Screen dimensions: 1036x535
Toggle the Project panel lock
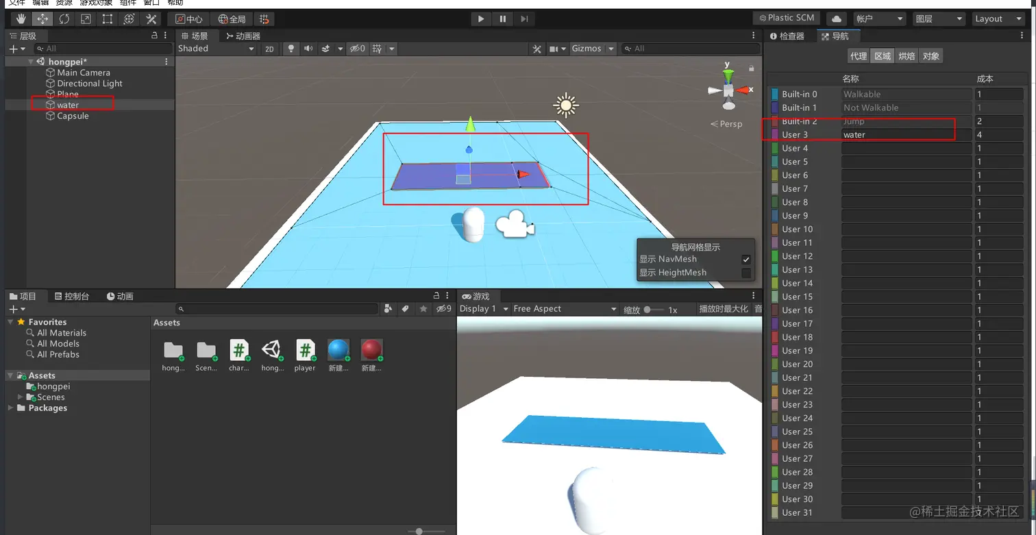point(436,296)
